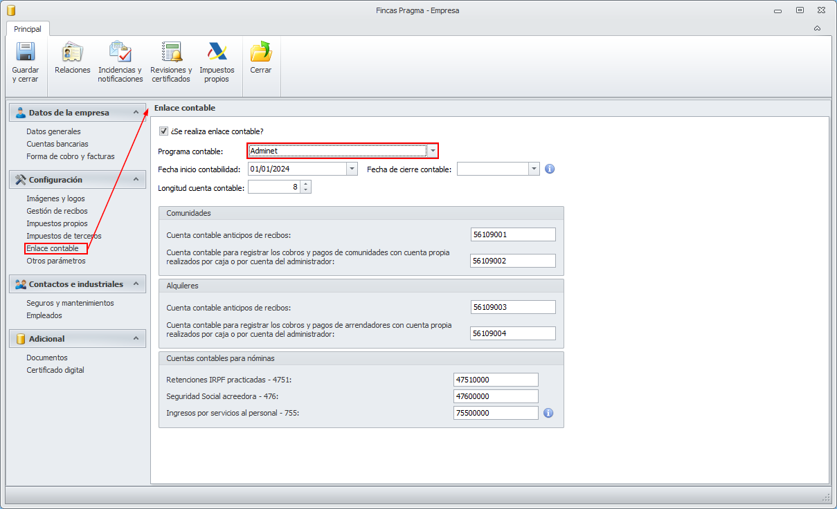Toggle '¿Se realiza enlace contable?' checkbox

click(x=163, y=131)
